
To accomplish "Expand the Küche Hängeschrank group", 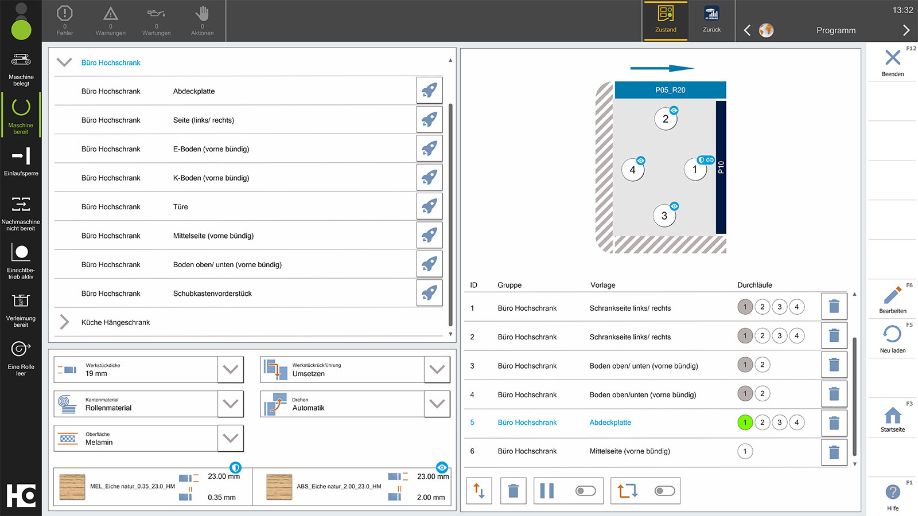I will pos(64,322).
